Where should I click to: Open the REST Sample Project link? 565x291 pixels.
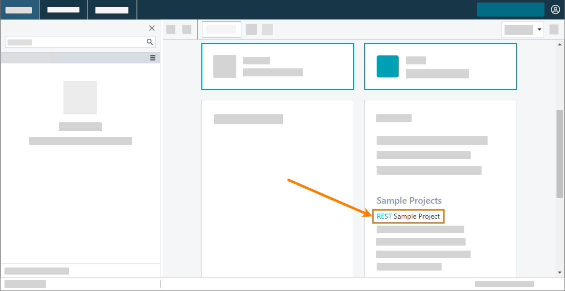click(x=408, y=216)
